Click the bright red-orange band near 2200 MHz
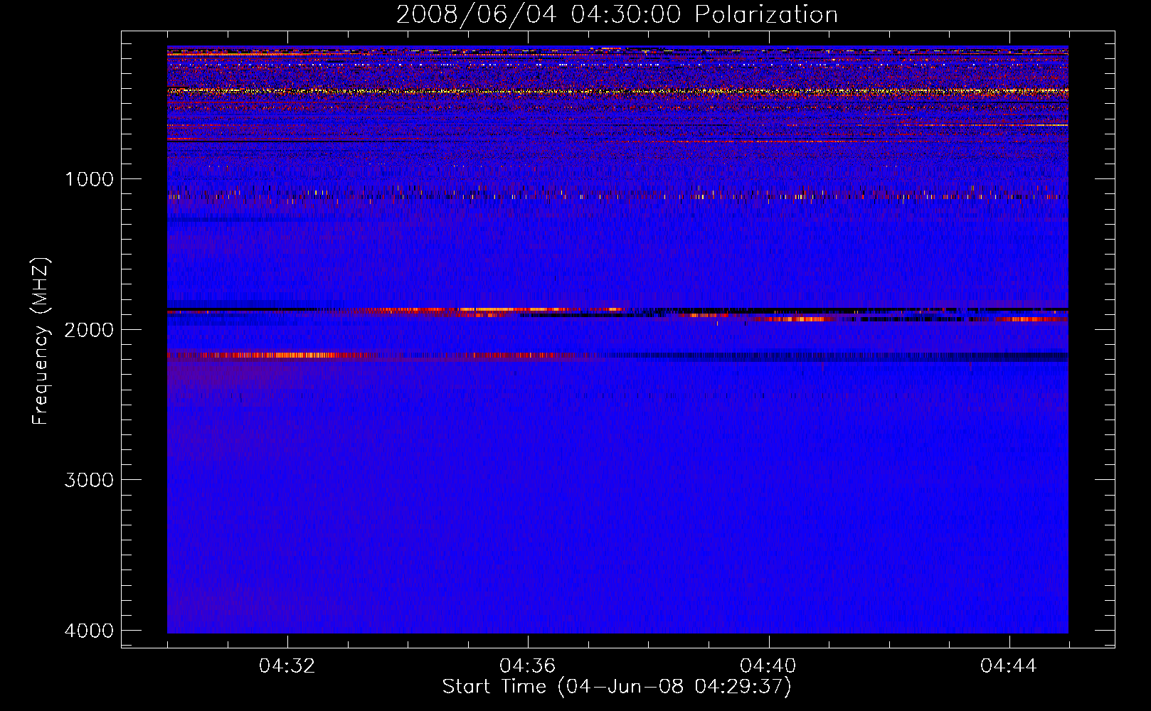Viewport: 1151px width, 711px height. [x=285, y=355]
